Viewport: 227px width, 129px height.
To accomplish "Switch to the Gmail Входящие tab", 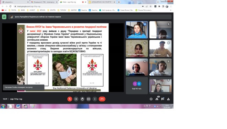I will click(x=44, y=2).
